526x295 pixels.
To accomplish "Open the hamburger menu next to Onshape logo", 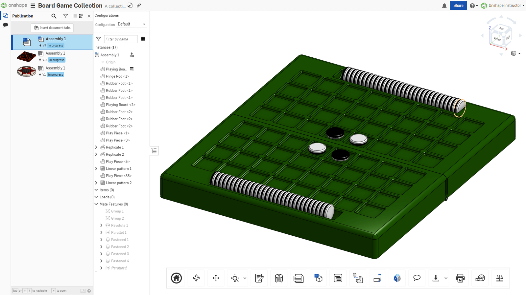I will [32, 5].
